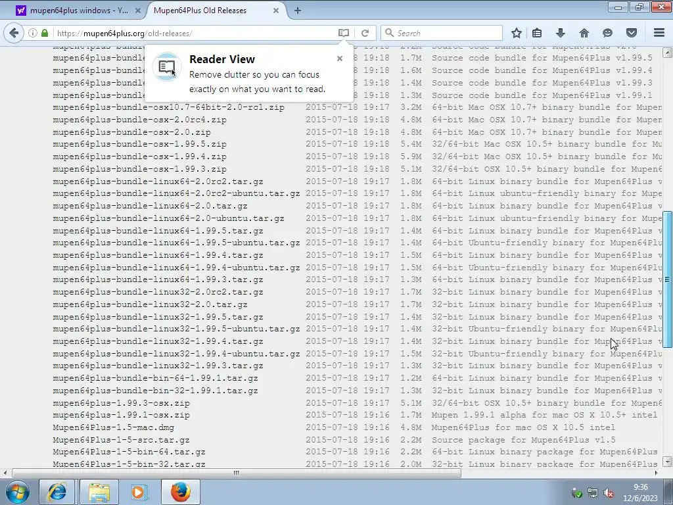Open the Hello chat smiley icon
The width and height of the screenshot is (673, 505).
tap(607, 33)
